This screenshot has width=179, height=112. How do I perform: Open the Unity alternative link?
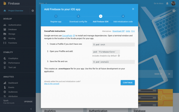pos(128,31)
